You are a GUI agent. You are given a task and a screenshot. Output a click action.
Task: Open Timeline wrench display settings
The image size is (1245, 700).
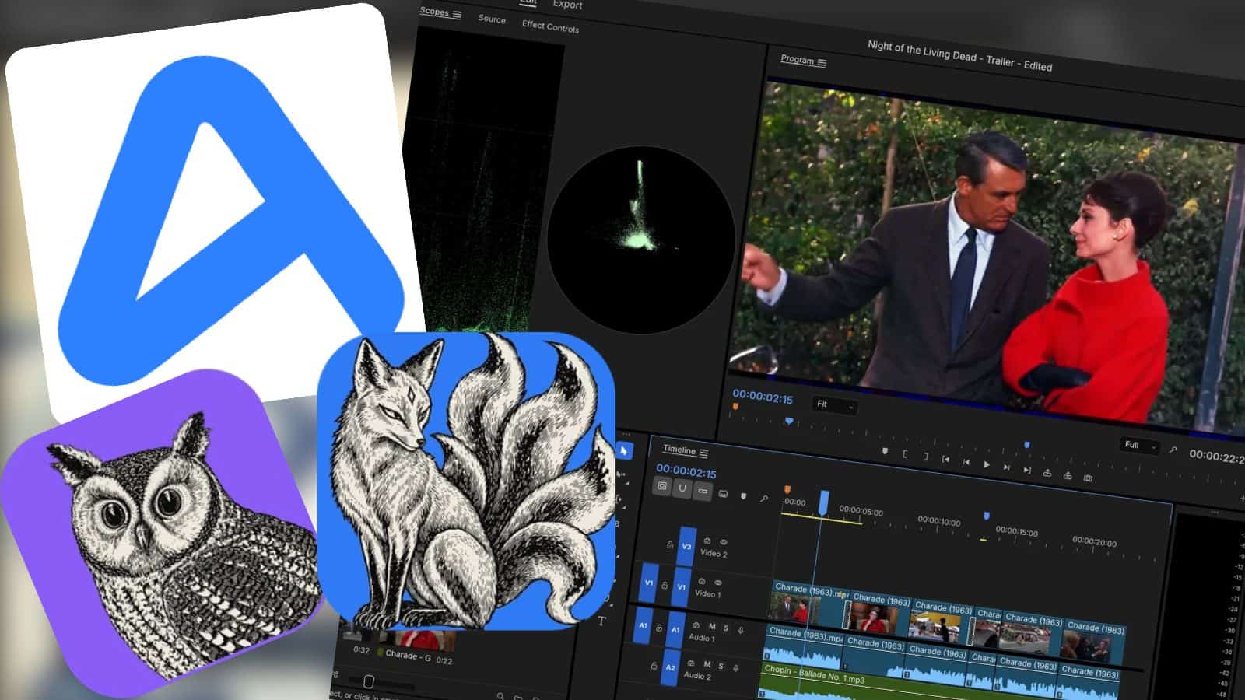pyautogui.click(x=764, y=499)
